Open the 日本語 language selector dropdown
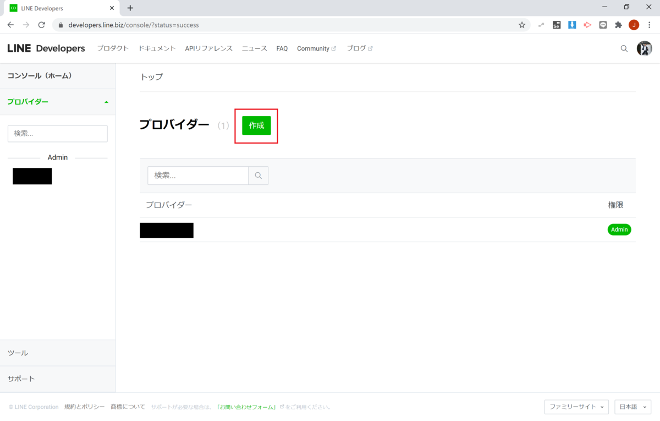This screenshot has width=660, height=421. (632, 407)
